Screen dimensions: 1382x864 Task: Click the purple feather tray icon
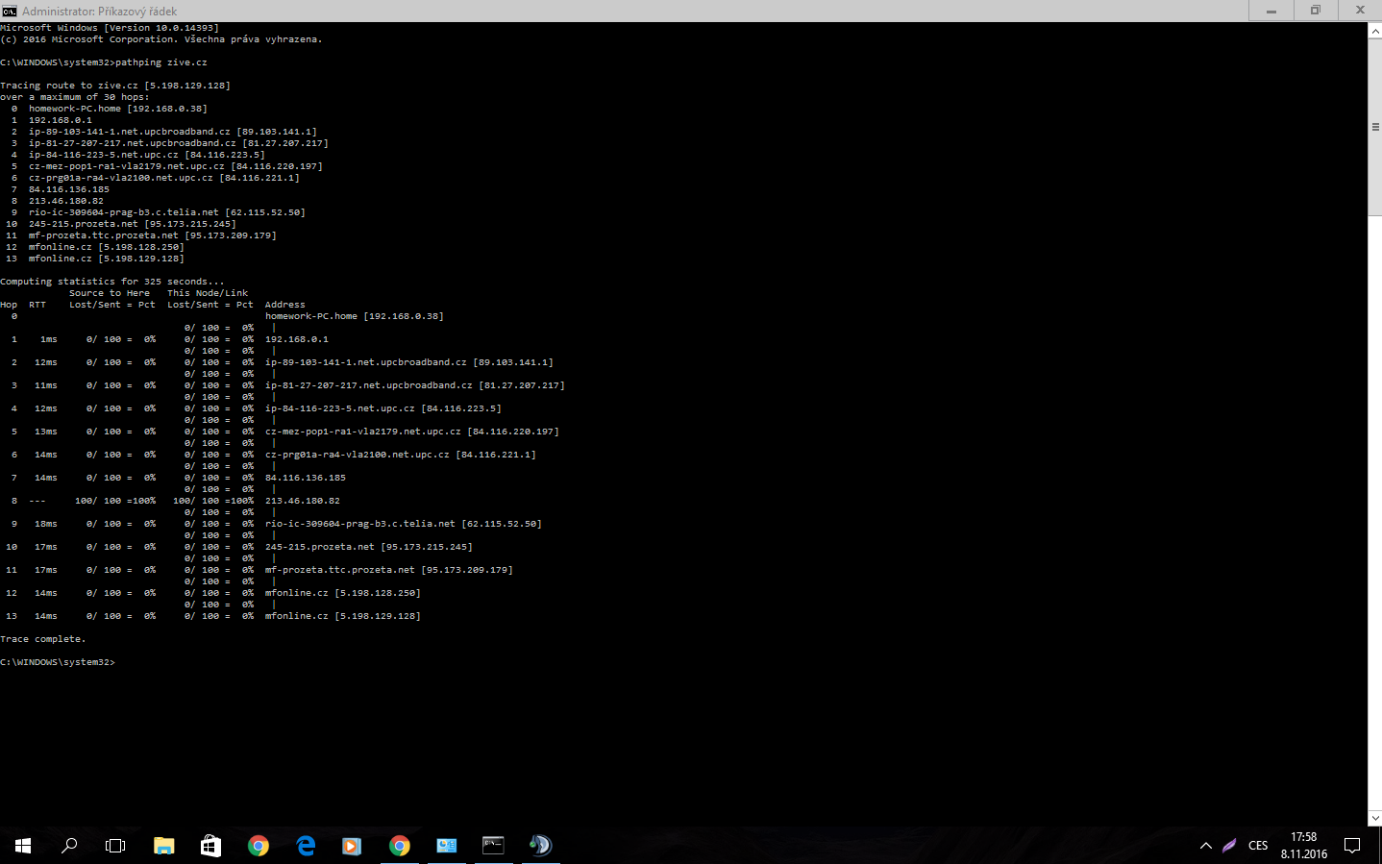[1229, 846]
